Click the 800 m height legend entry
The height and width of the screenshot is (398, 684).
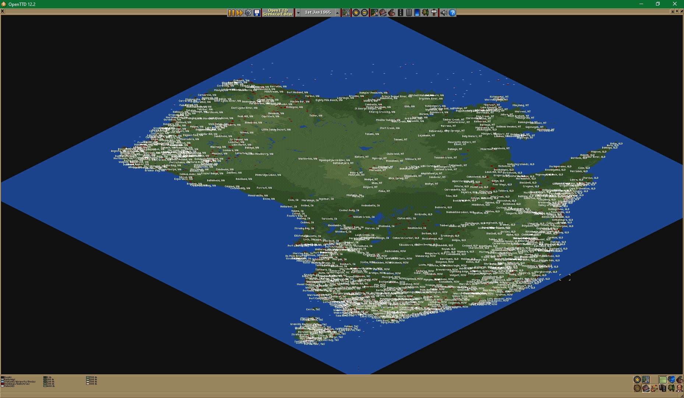coord(92,384)
